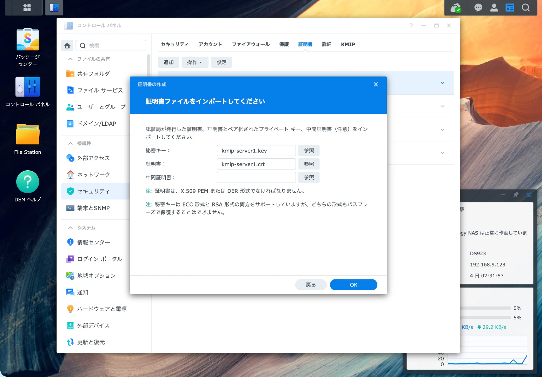Click the home icon in Control Panel
Viewport: 542px width, 377px height.
67,45
